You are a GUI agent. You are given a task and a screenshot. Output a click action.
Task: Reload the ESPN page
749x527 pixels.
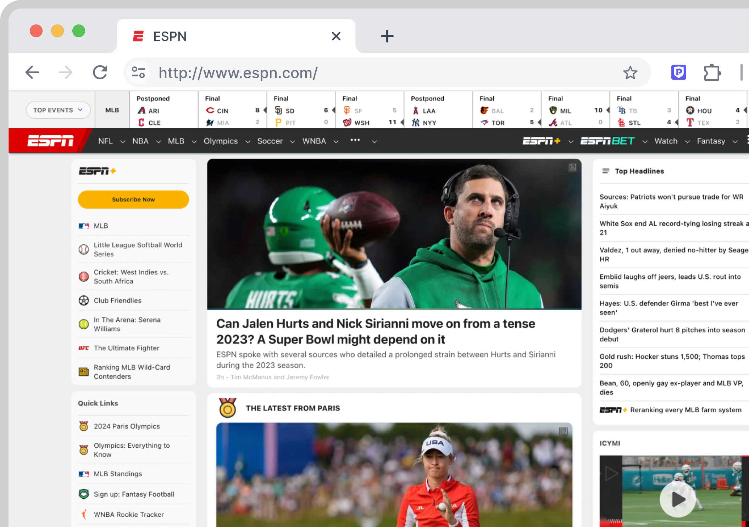(x=100, y=73)
